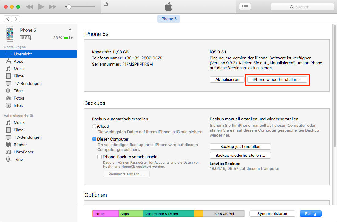Screen dimensions: 337x222
Task: Click the Dokumente & Daten storage segment
Action: (168, 214)
